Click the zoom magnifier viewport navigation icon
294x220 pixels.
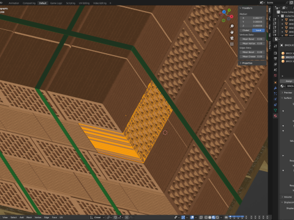coord(232,26)
